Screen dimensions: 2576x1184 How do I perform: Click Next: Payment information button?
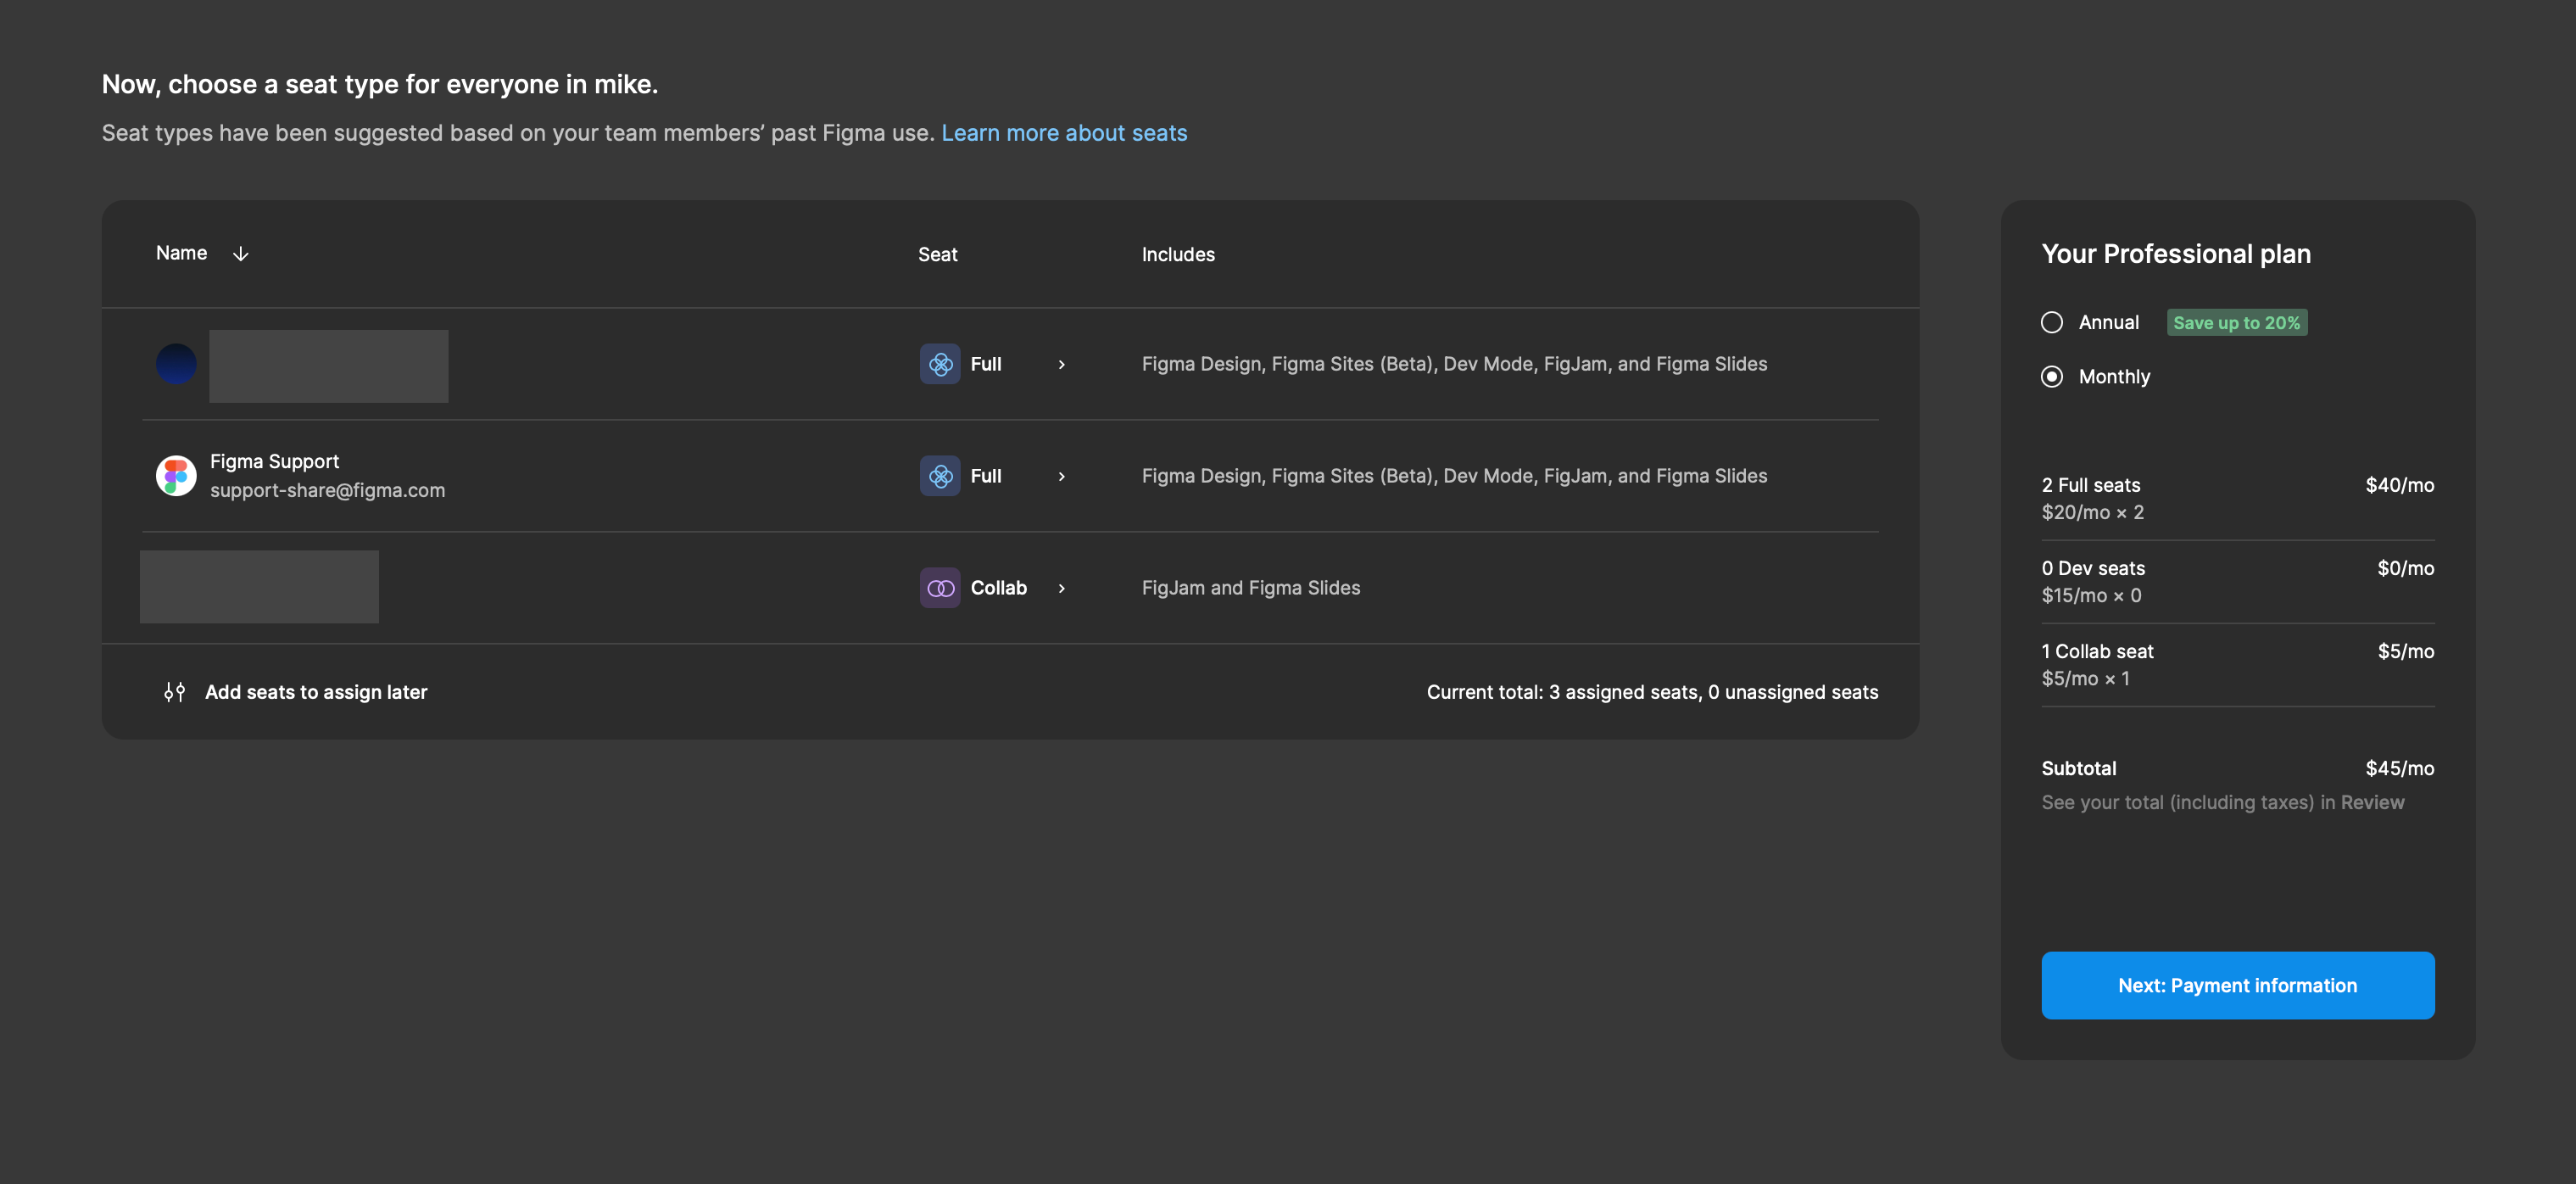coord(2238,985)
